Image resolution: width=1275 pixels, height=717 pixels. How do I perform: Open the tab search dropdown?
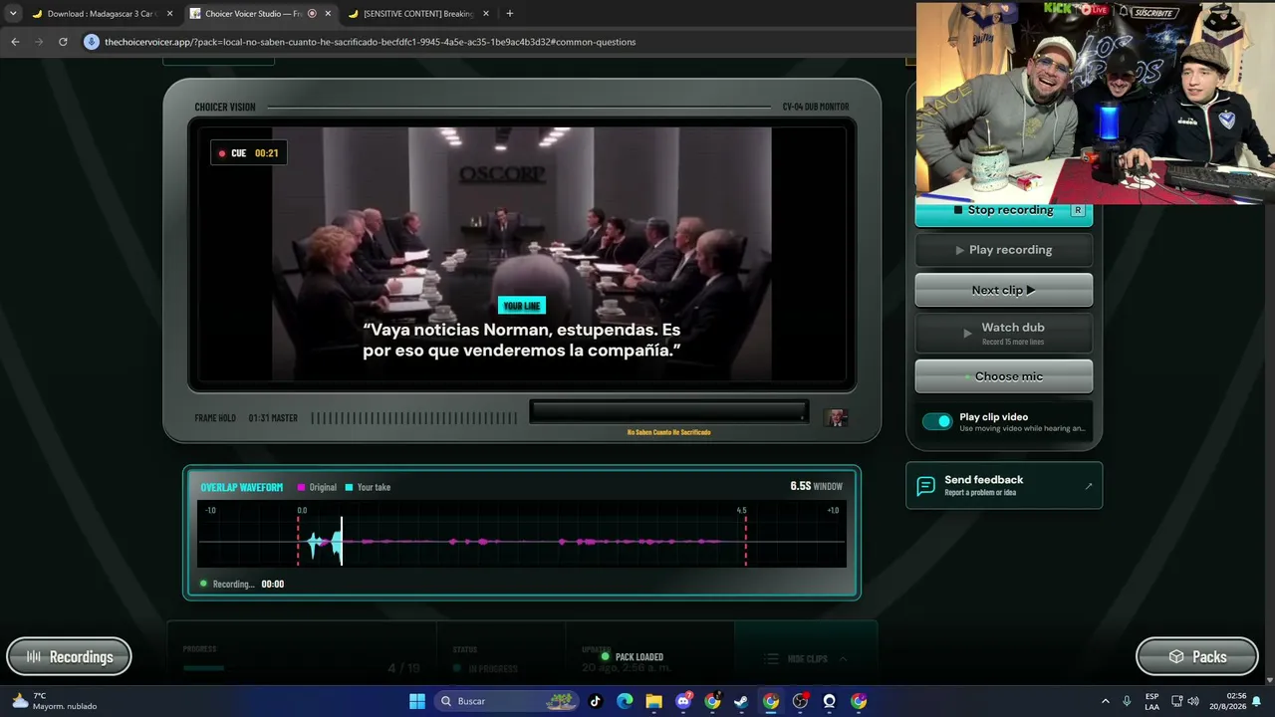coord(13,14)
